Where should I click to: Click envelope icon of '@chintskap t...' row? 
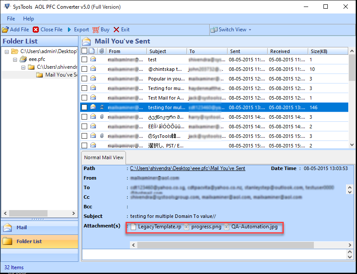pos(93,69)
